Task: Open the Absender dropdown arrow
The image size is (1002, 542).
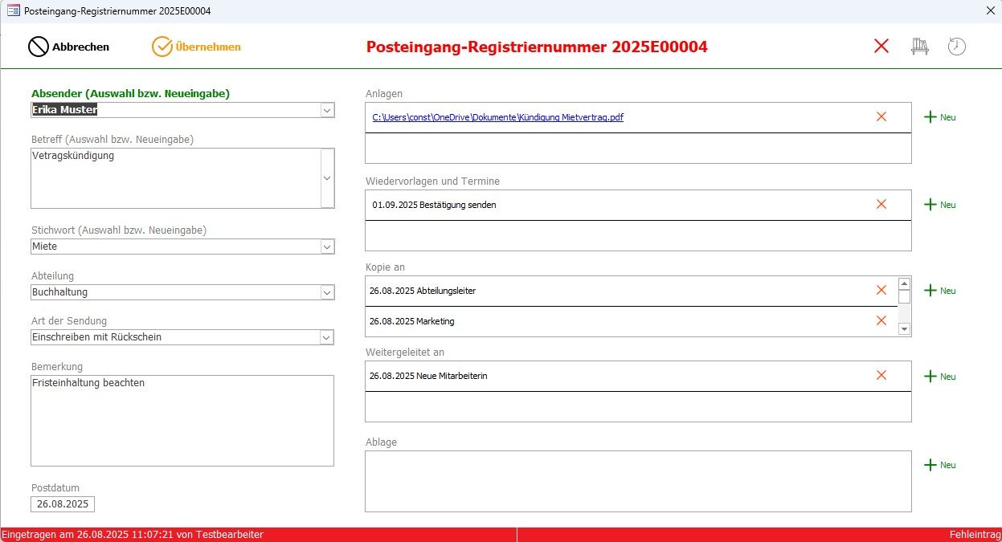Action: (327, 110)
